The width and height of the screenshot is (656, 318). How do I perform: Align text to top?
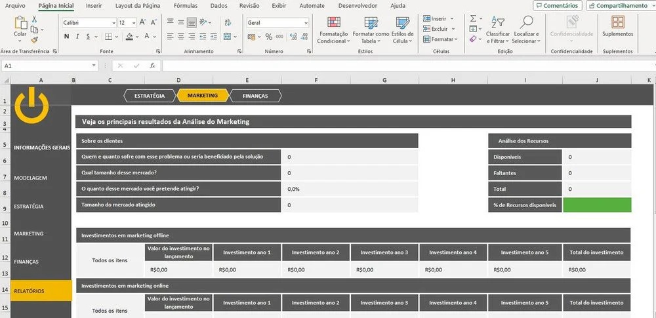coord(171,22)
